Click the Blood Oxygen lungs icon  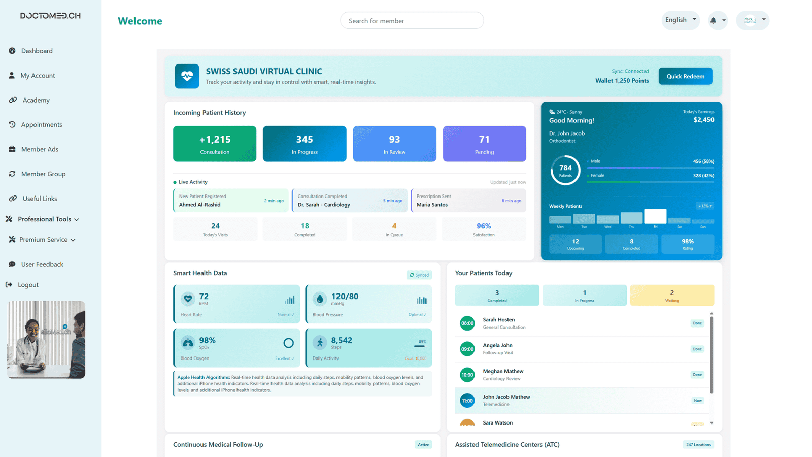(188, 343)
